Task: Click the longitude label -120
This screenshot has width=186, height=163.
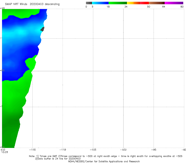Action: (3, 150)
